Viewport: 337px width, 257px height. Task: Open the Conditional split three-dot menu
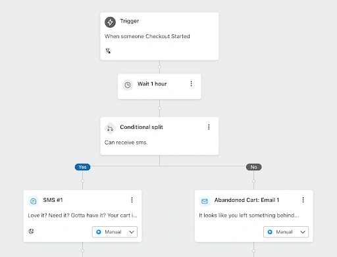(209, 127)
